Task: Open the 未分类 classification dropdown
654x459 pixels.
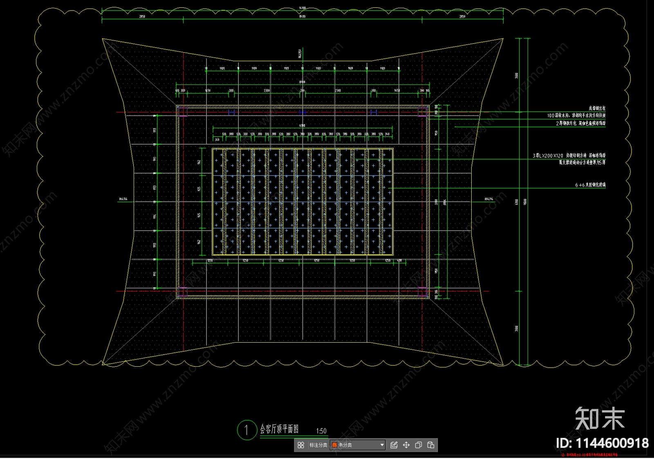Action: tap(358, 445)
